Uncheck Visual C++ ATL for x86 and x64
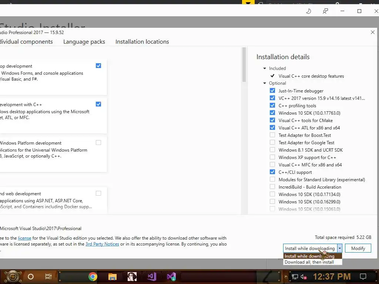The height and width of the screenshot is (284, 379). click(x=272, y=128)
